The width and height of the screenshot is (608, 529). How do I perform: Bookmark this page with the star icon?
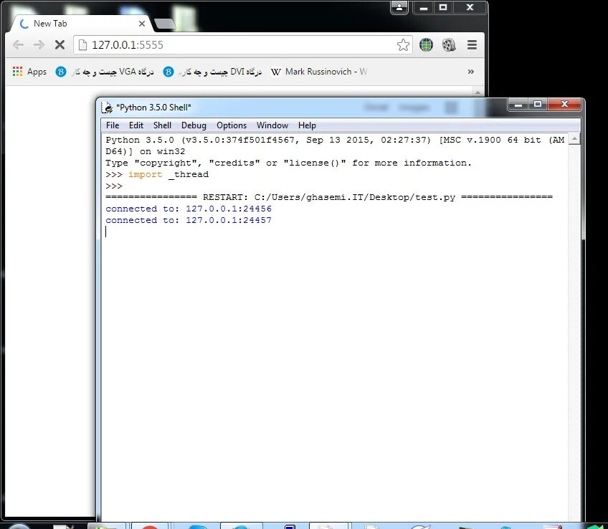[x=403, y=45]
